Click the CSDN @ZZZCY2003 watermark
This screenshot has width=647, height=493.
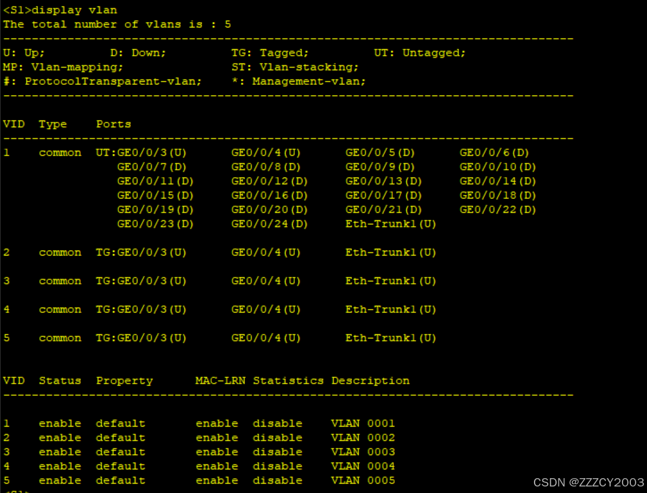pyautogui.click(x=588, y=482)
